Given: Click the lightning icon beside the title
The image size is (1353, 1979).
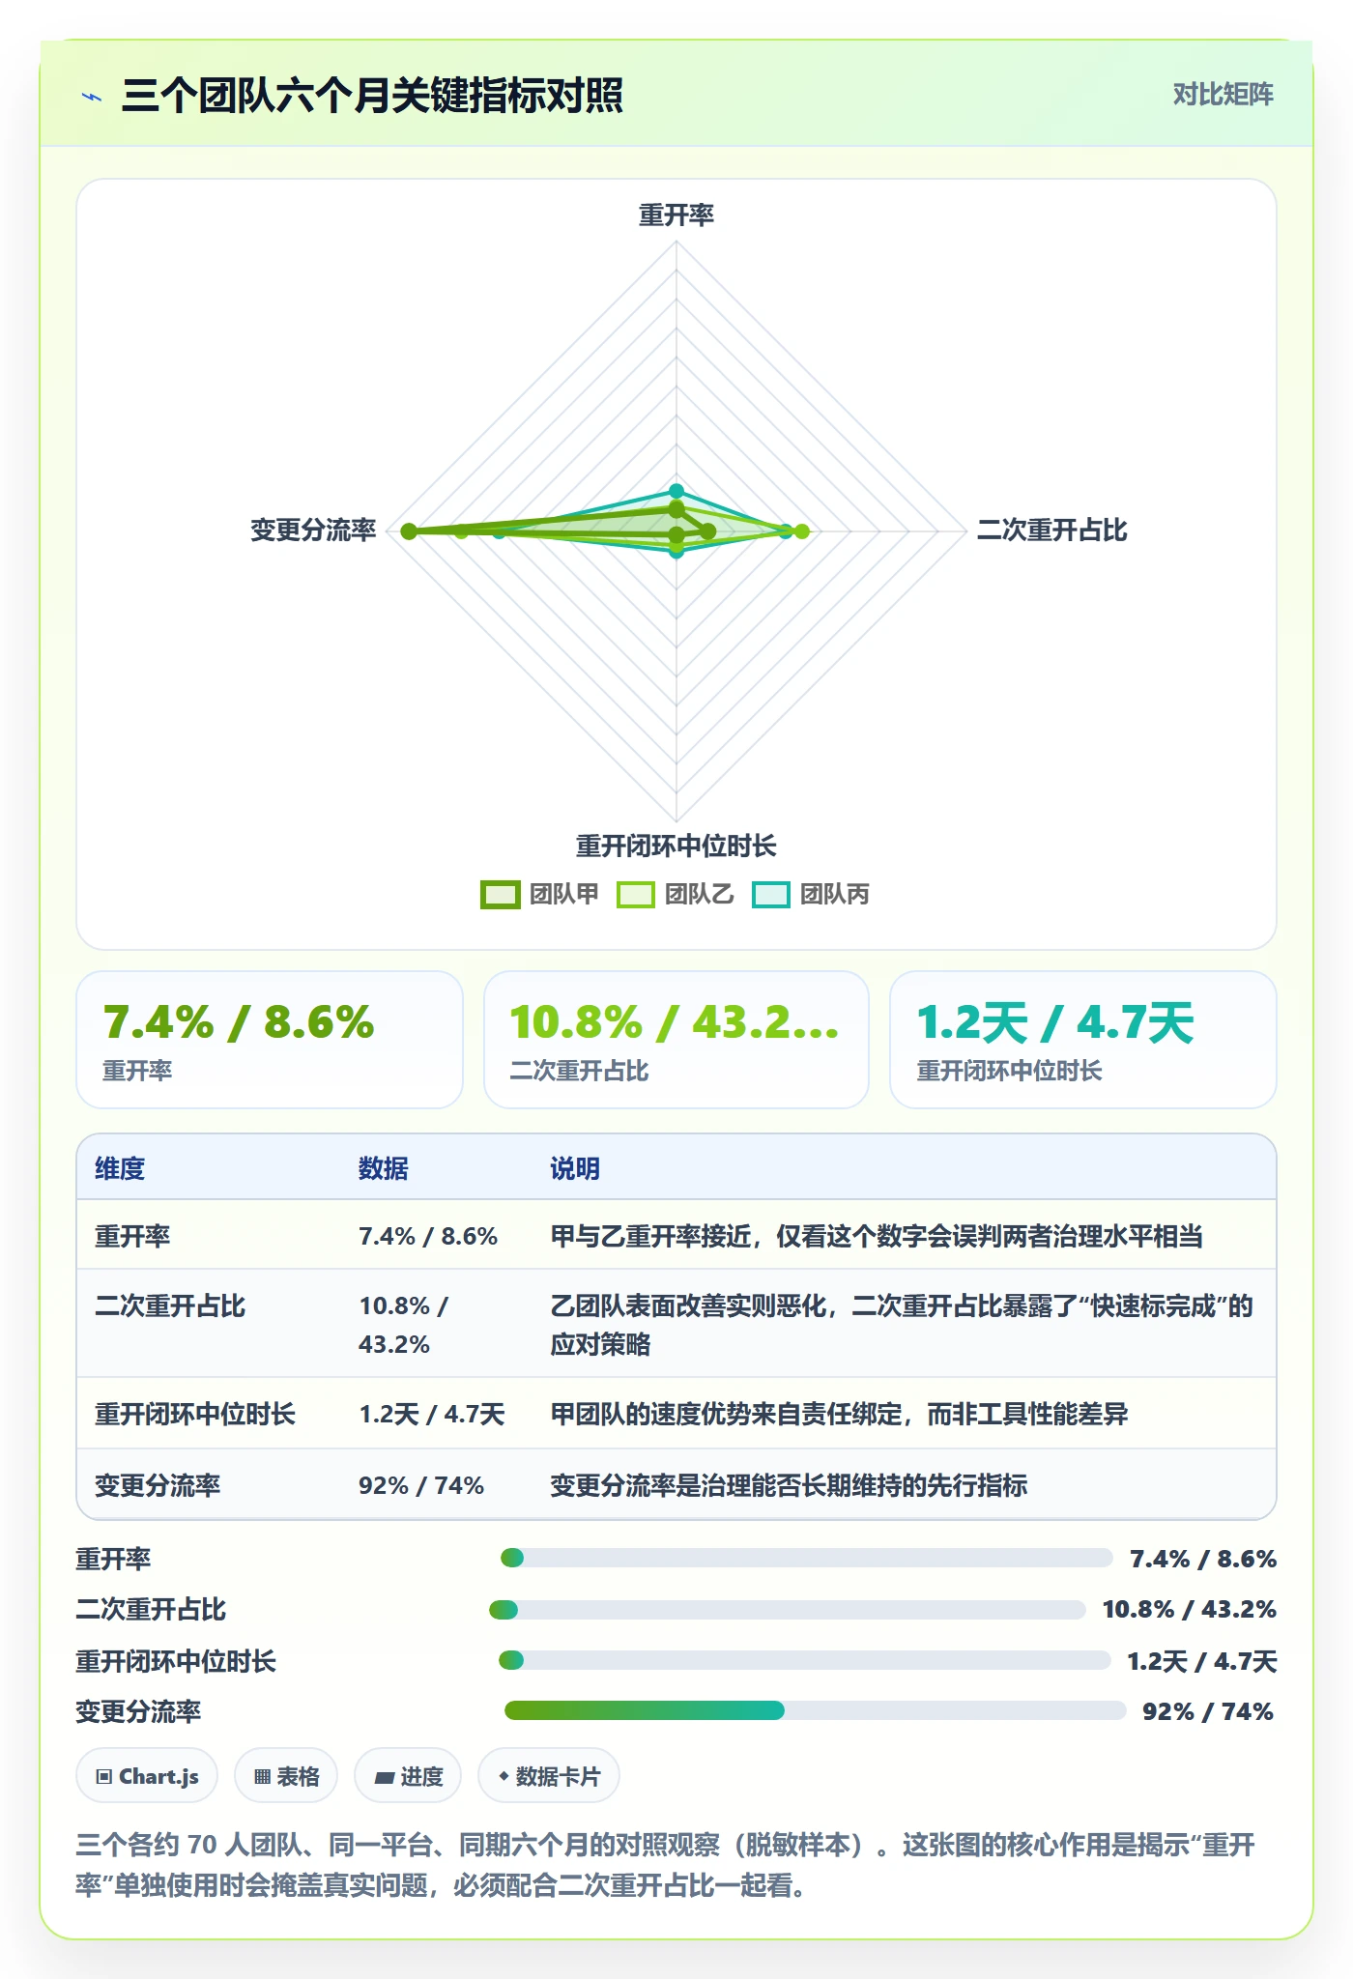Looking at the screenshot, I should click(92, 97).
